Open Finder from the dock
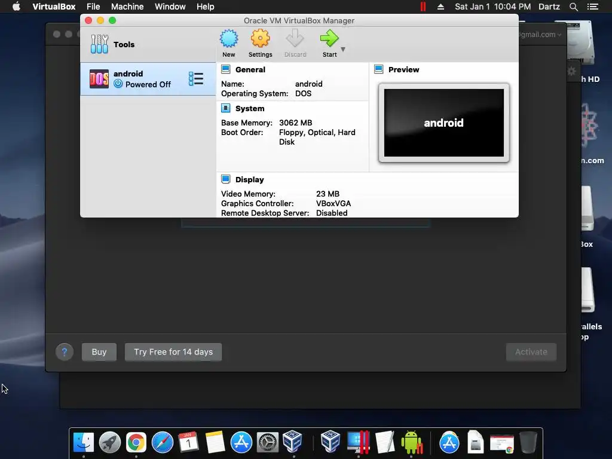The image size is (612, 459). tap(84, 442)
